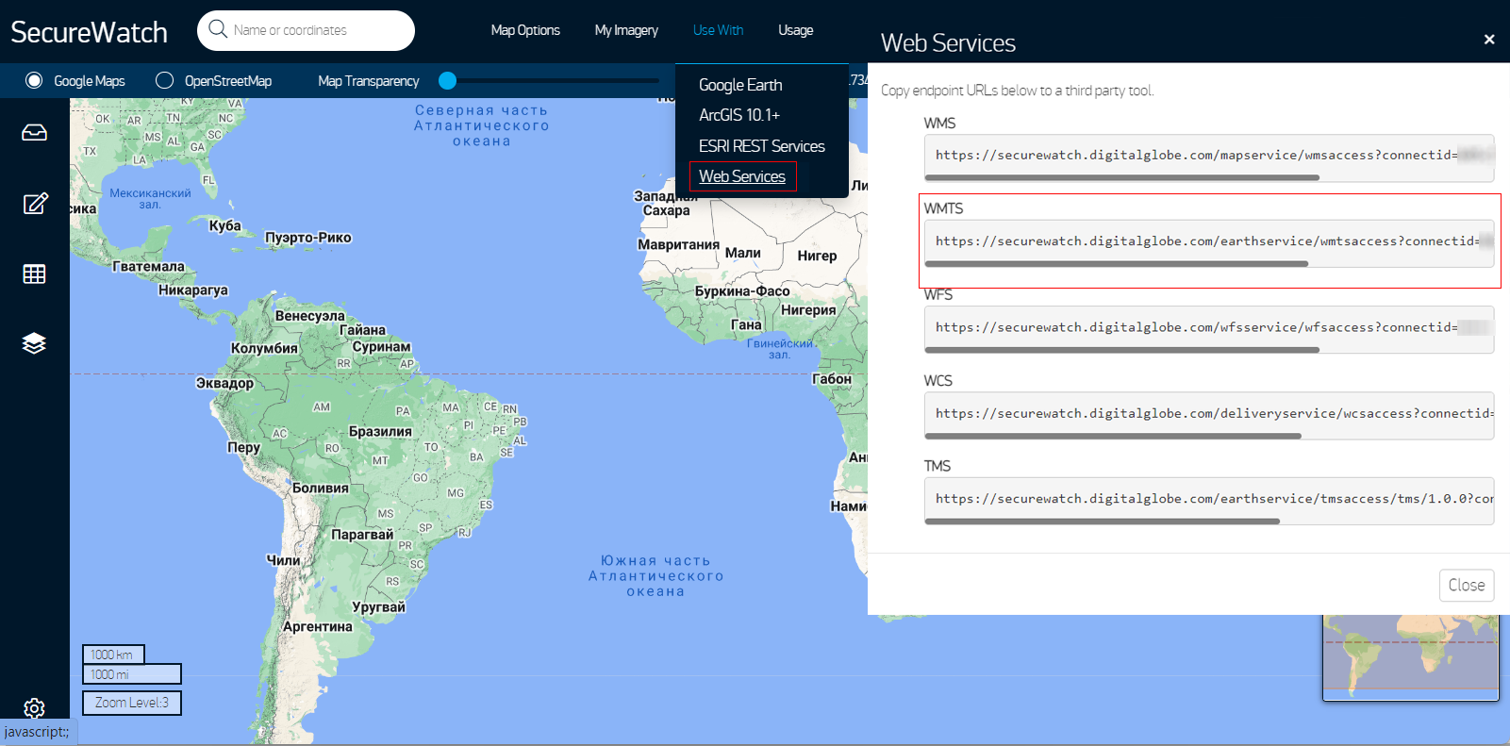Screen dimensions: 1510x746
Task: Choose Google Earth from the dropdown
Action: pyautogui.click(x=740, y=85)
